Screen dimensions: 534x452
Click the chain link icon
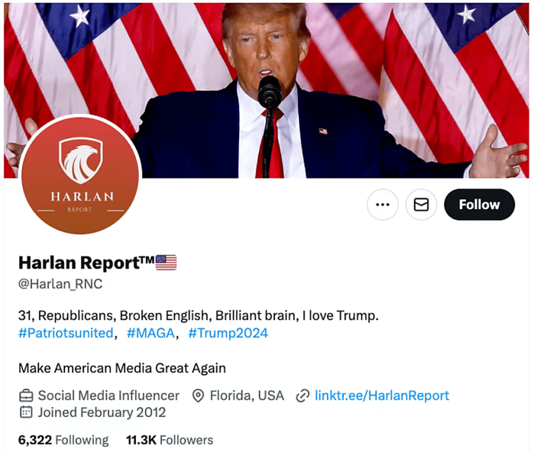point(303,395)
